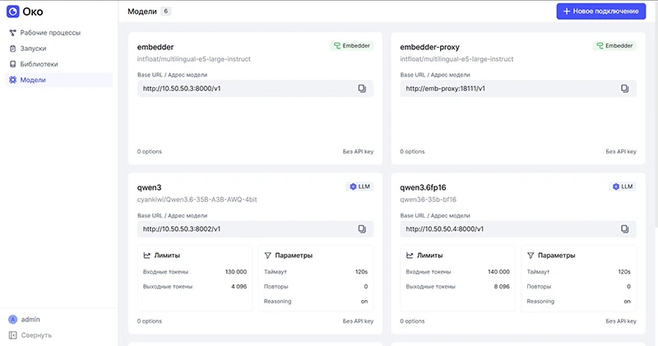Viewport: 658px width, 346px height.
Task: Click the embedder-proxy card title
Action: (429, 47)
